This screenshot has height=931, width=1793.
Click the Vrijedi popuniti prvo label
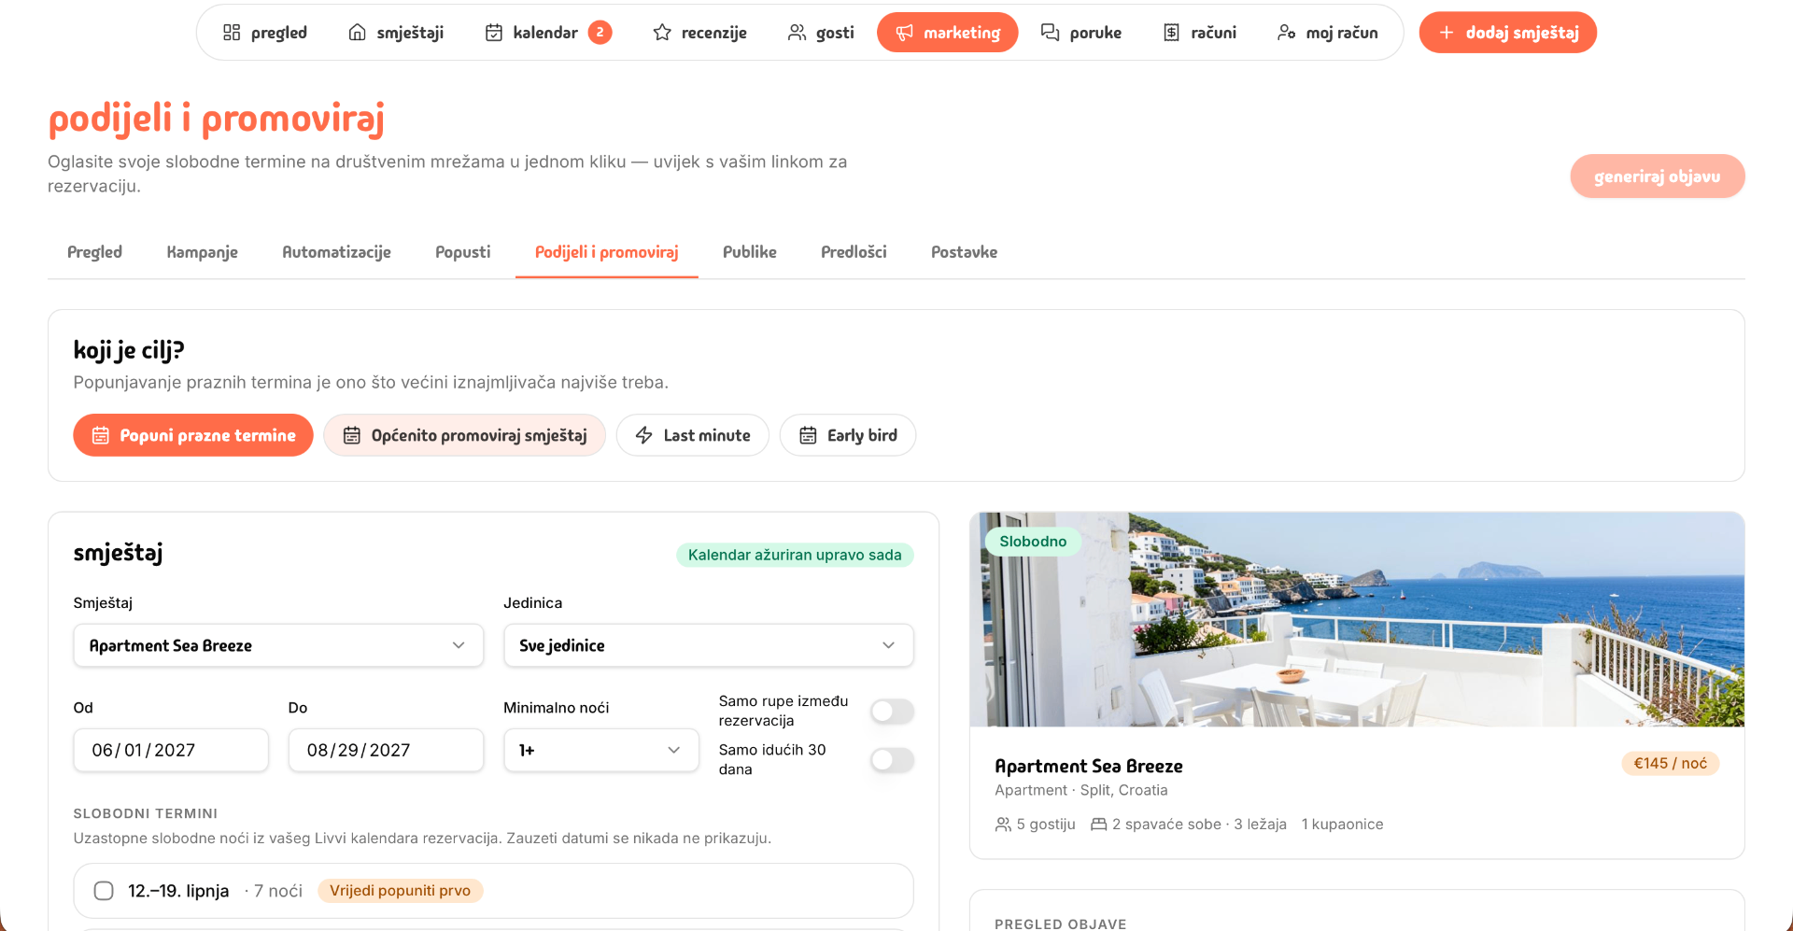400,891
